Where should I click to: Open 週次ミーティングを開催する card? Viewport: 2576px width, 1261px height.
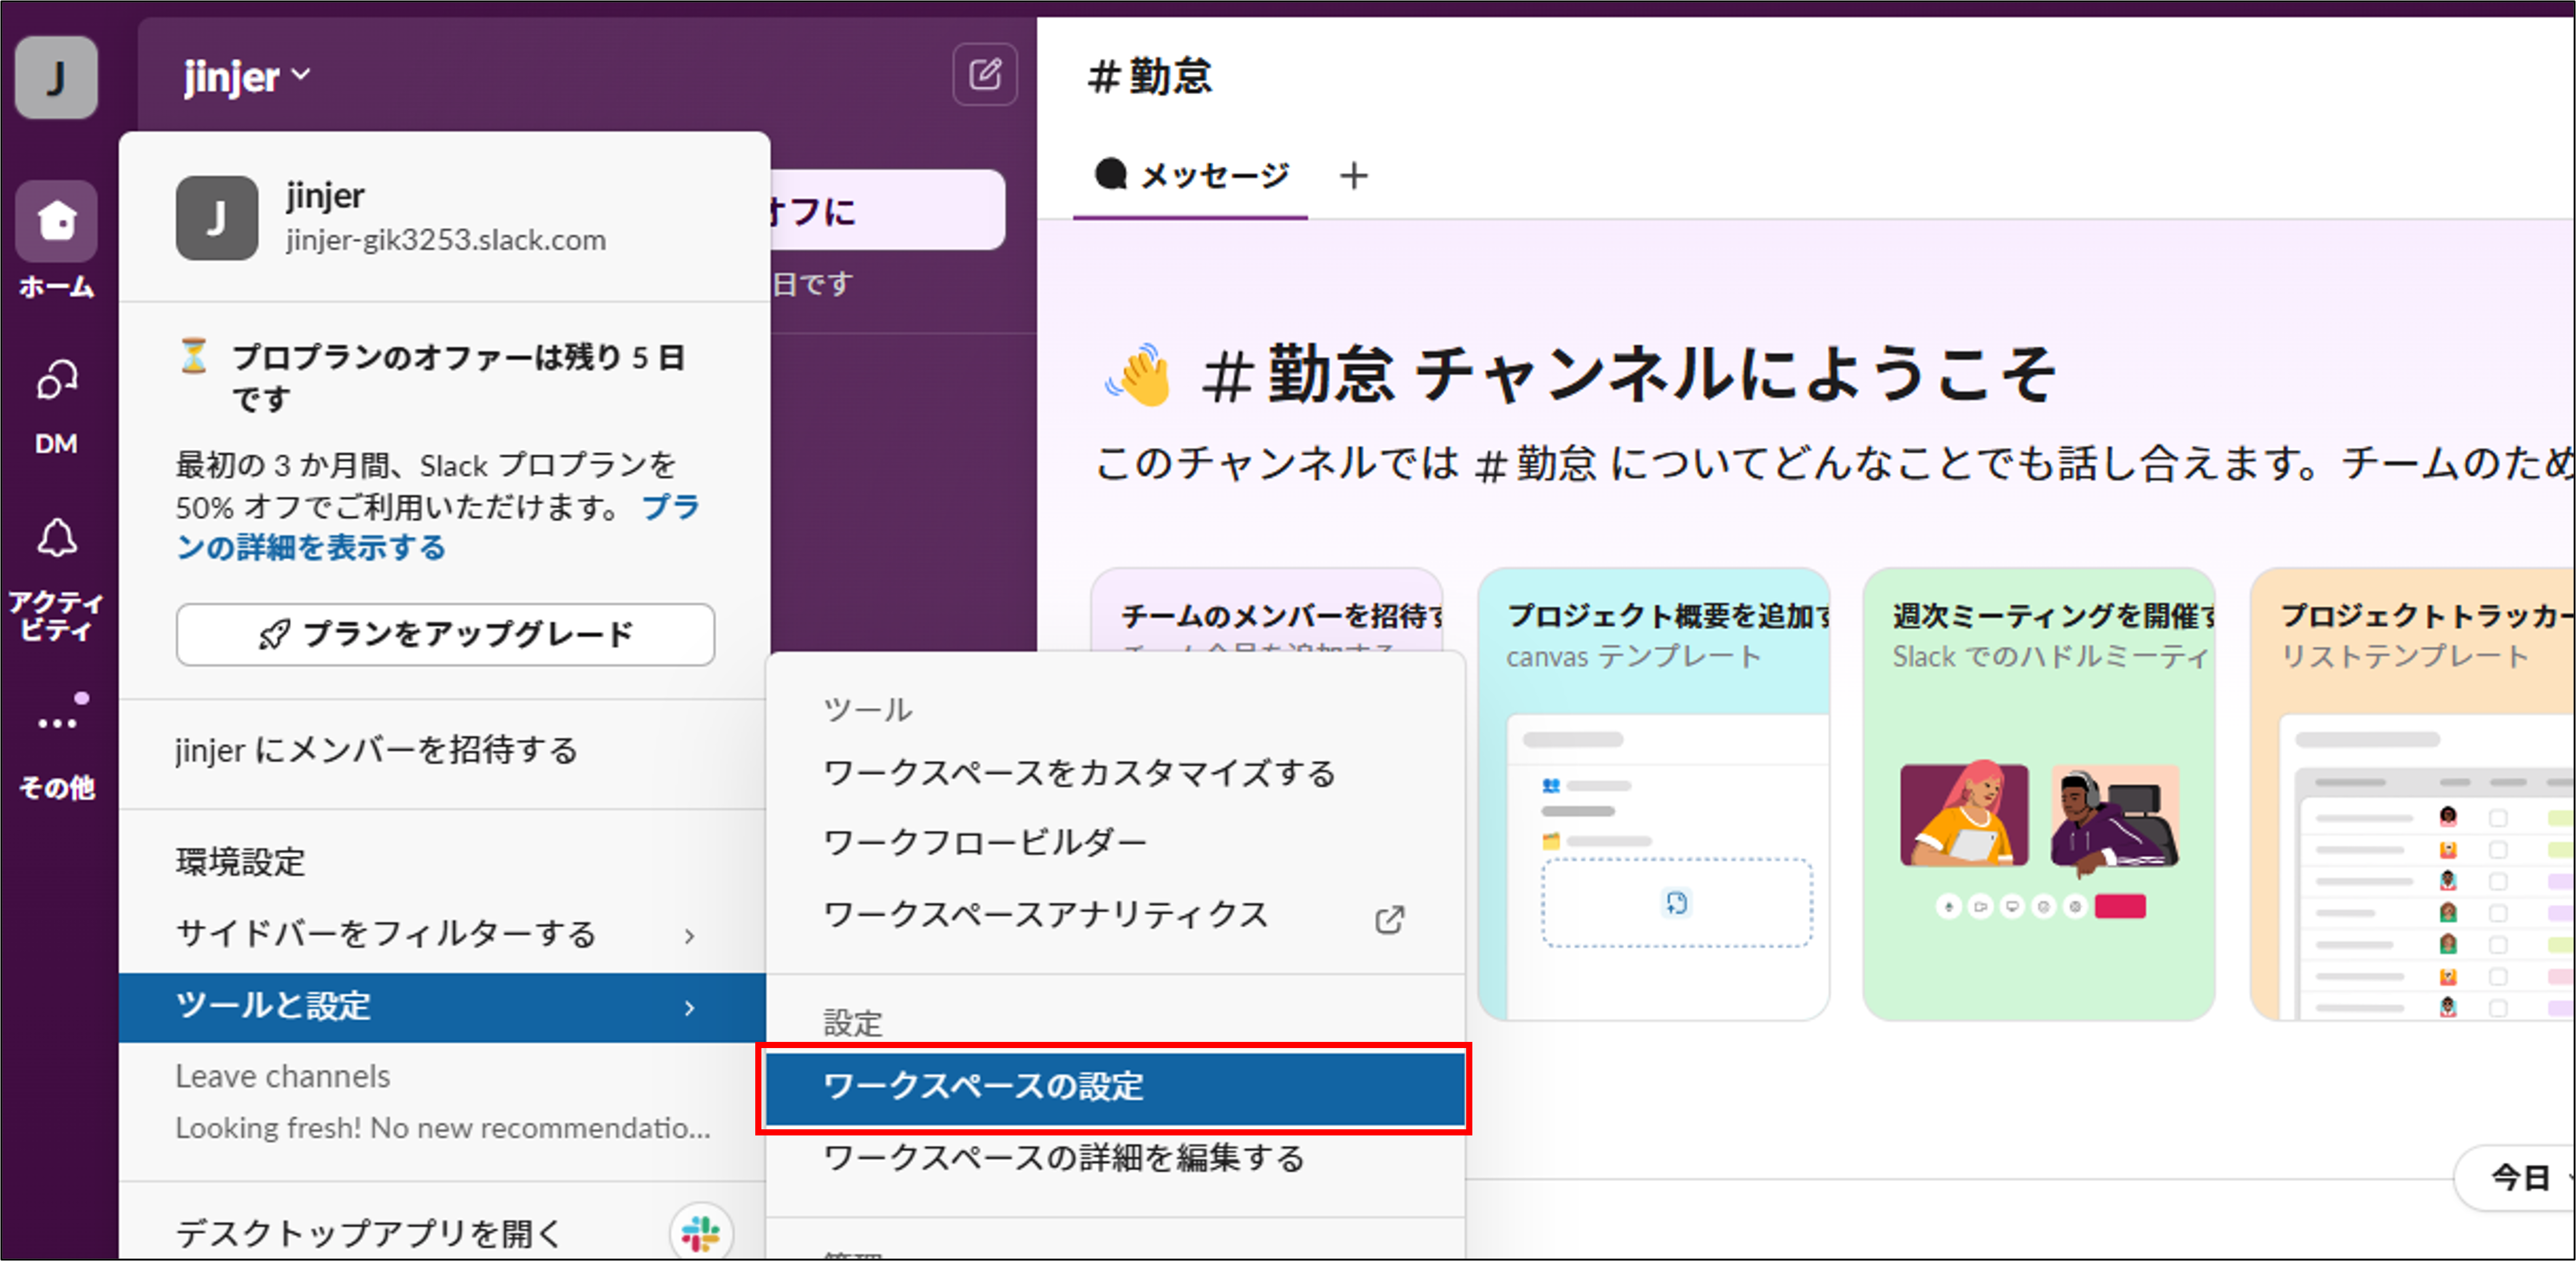coord(2039,794)
